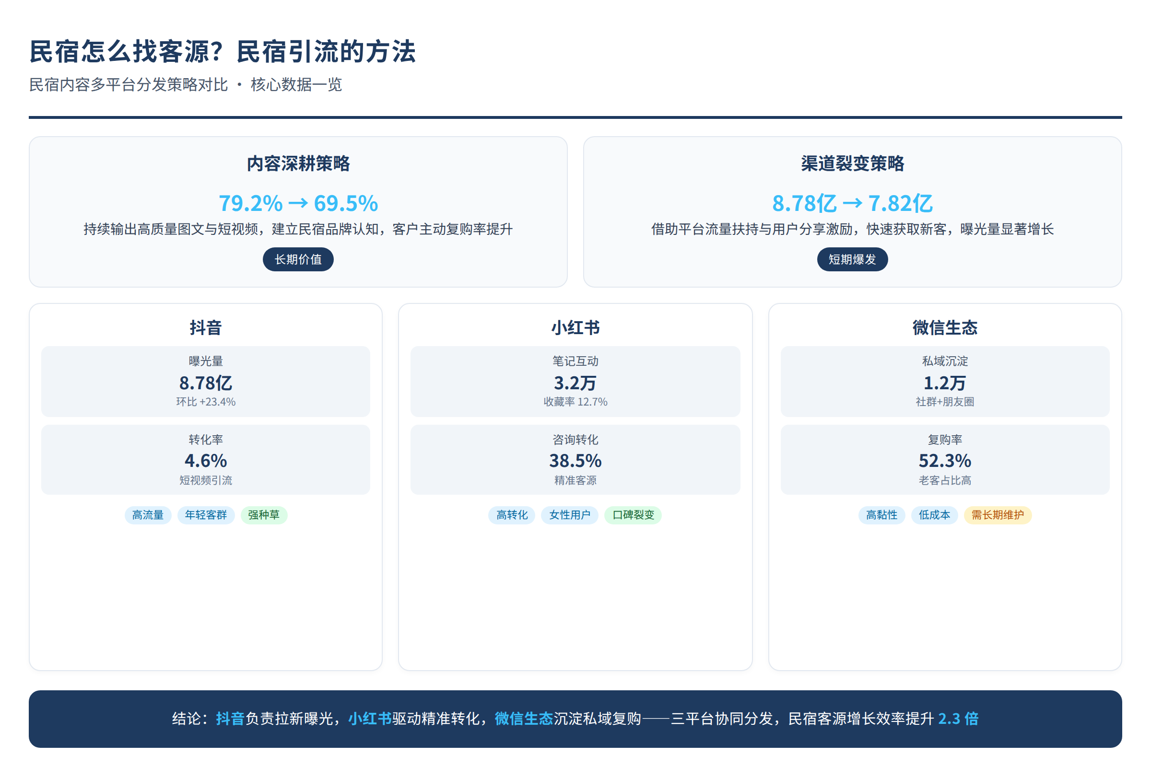Select the 年轻客群 tag

(x=206, y=515)
